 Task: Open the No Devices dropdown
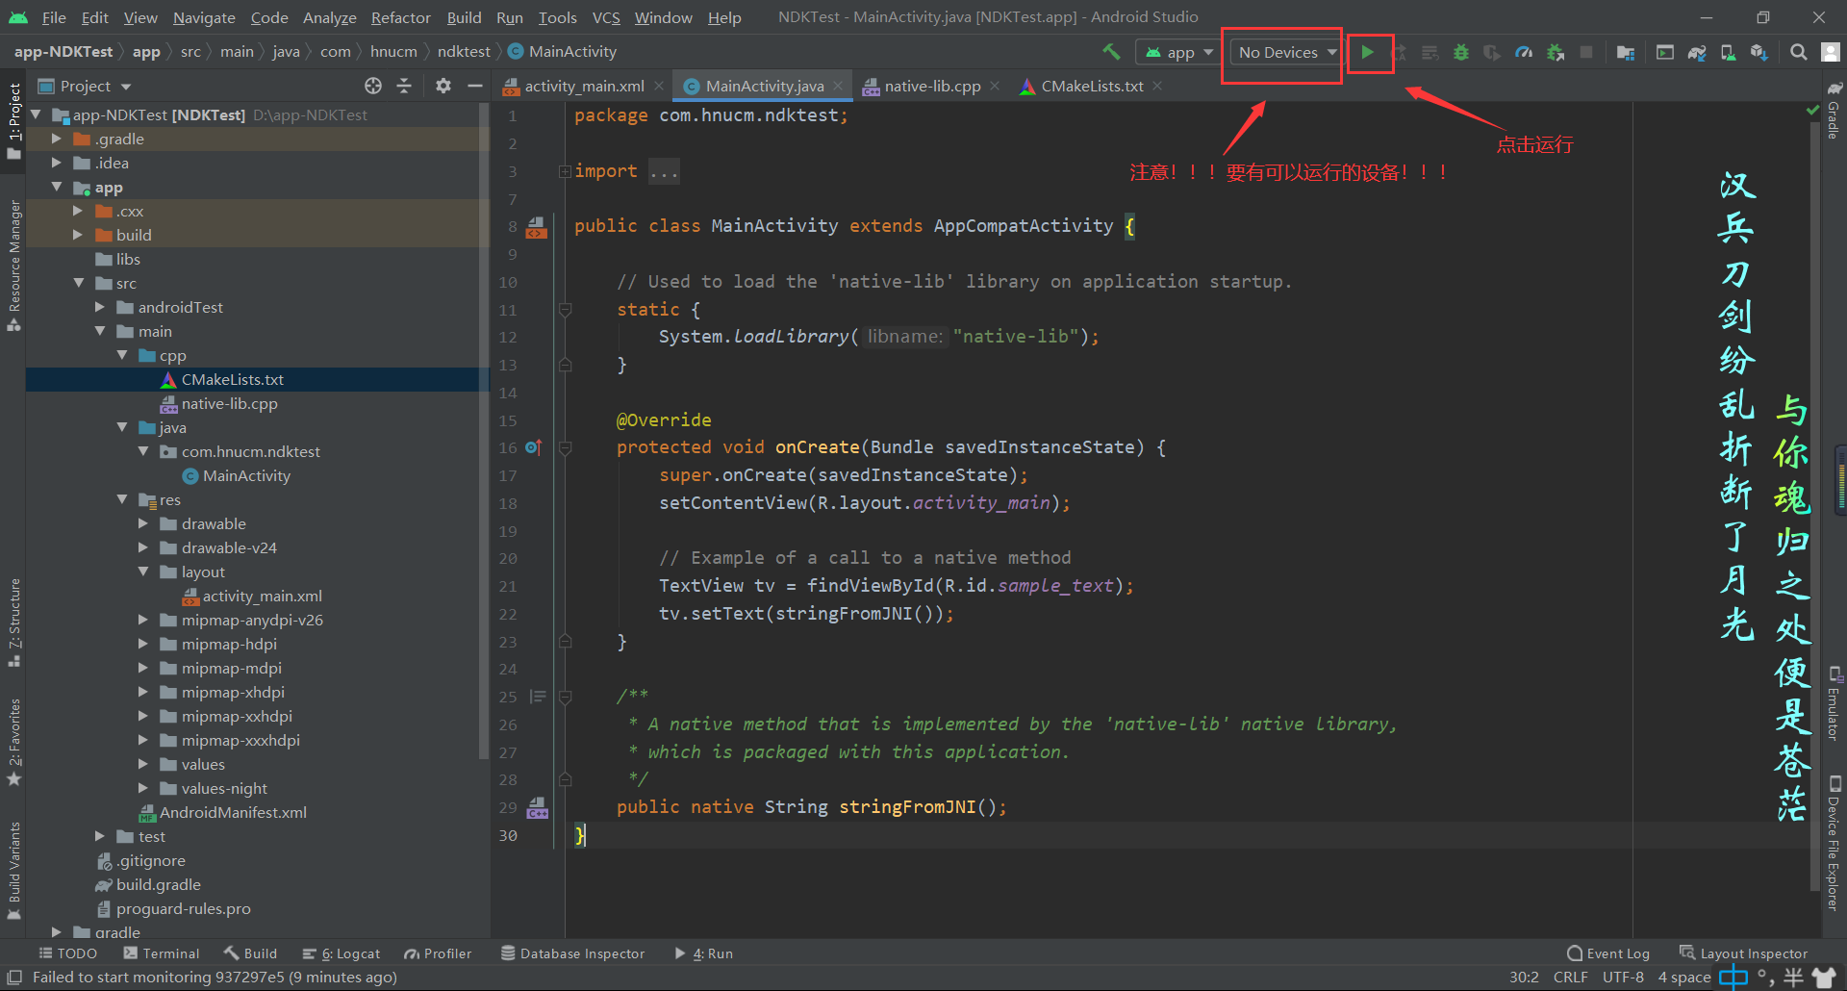pos(1287,52)
